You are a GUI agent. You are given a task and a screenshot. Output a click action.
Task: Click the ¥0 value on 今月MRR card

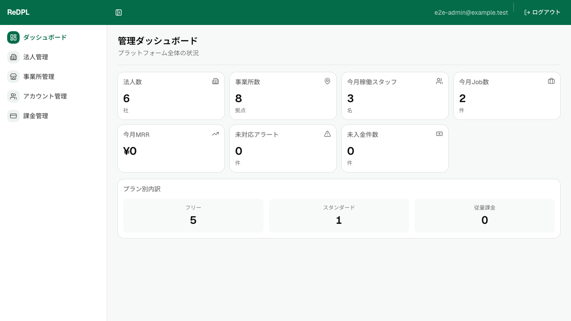[130, 151]
